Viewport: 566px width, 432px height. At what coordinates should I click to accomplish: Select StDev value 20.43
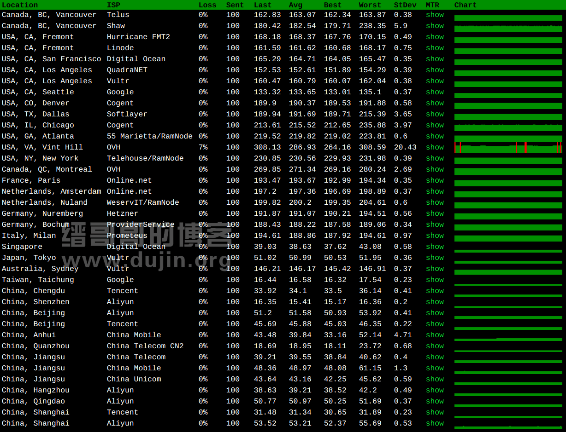pos(405,147)
